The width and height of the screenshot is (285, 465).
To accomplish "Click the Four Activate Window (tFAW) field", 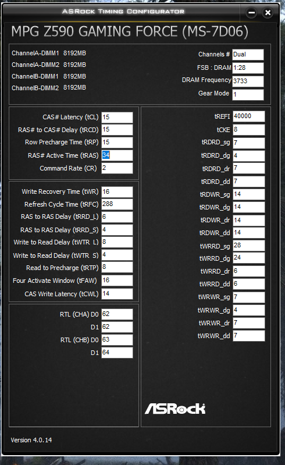I will coord(117,281).
